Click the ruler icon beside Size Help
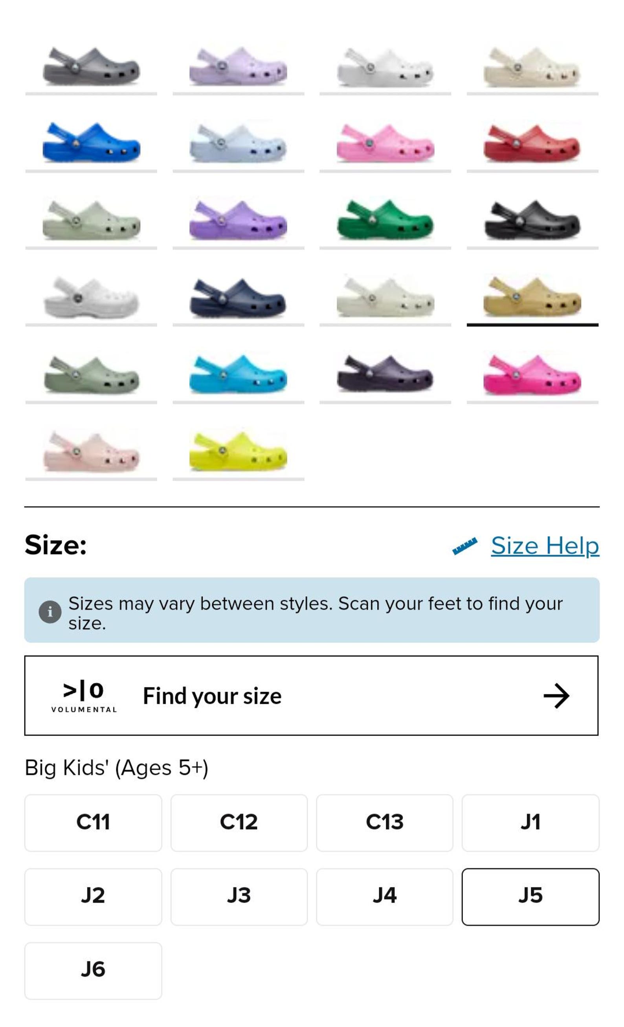 465,546
